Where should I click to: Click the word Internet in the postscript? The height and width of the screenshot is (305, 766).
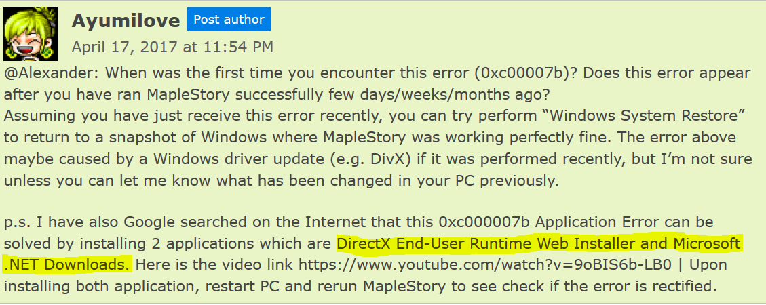coord(339,222)
